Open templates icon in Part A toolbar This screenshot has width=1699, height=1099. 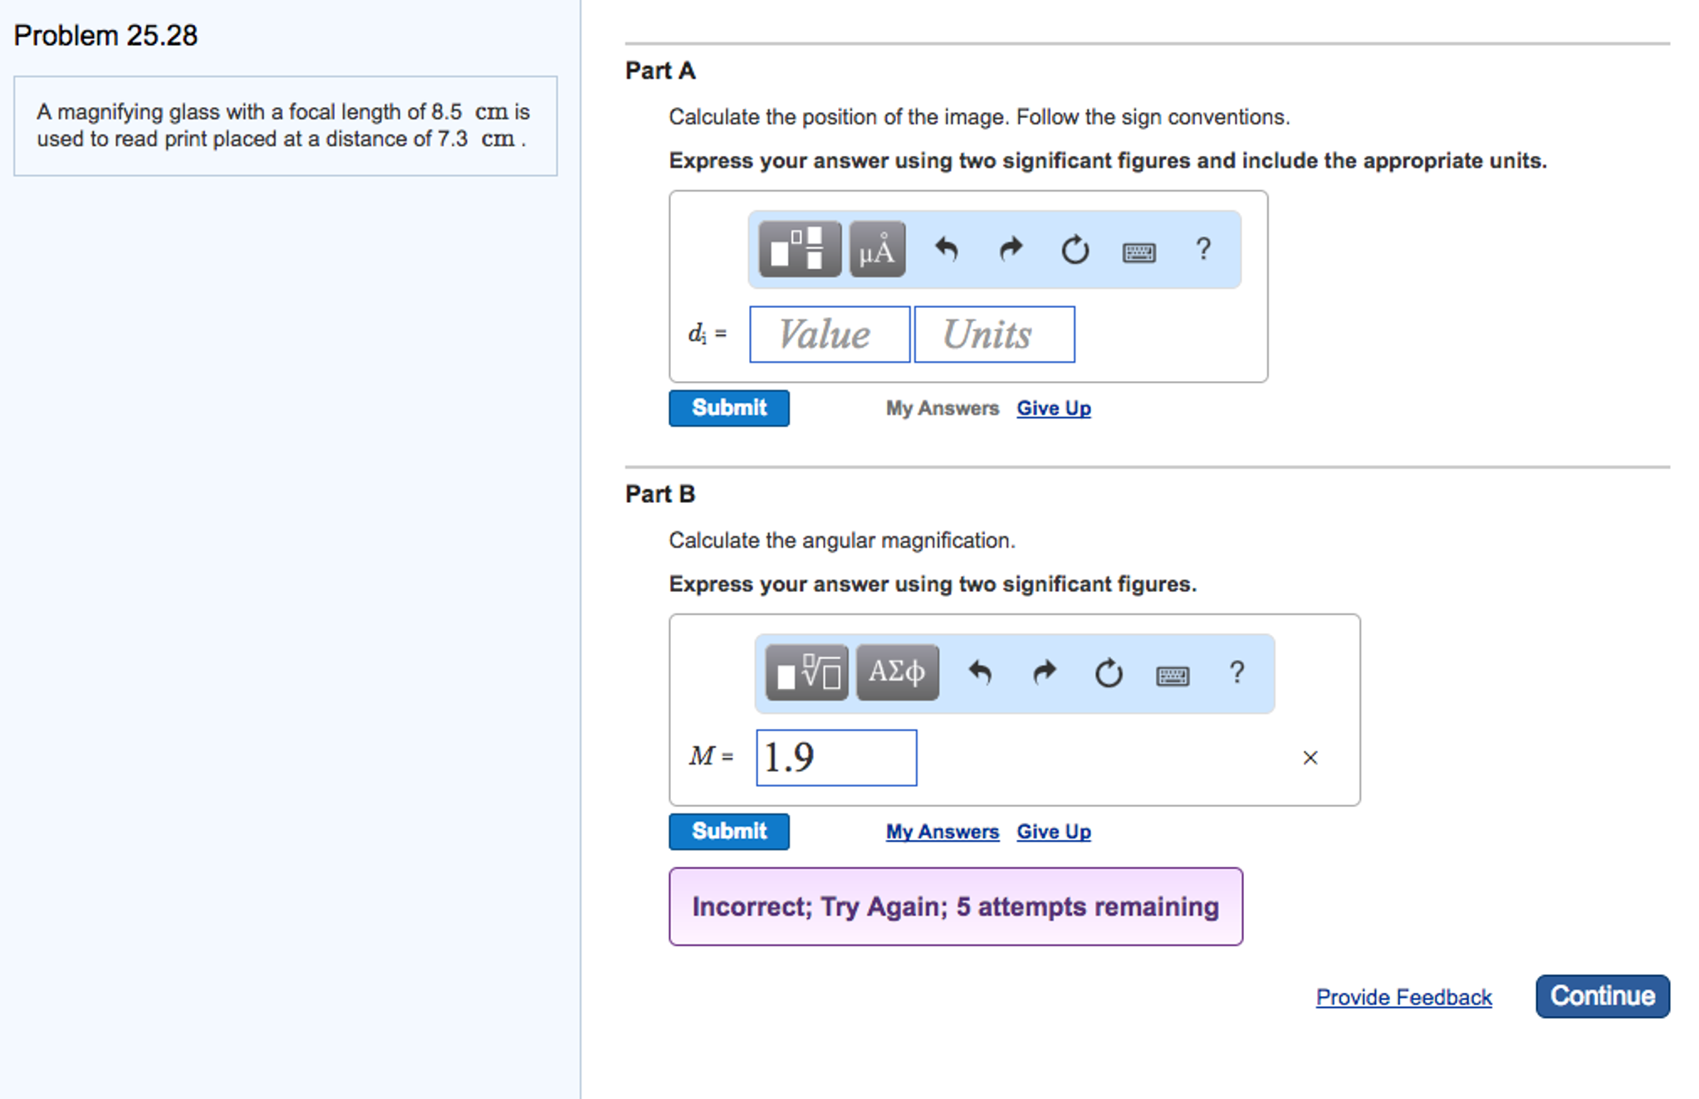(x=799, y=249)
